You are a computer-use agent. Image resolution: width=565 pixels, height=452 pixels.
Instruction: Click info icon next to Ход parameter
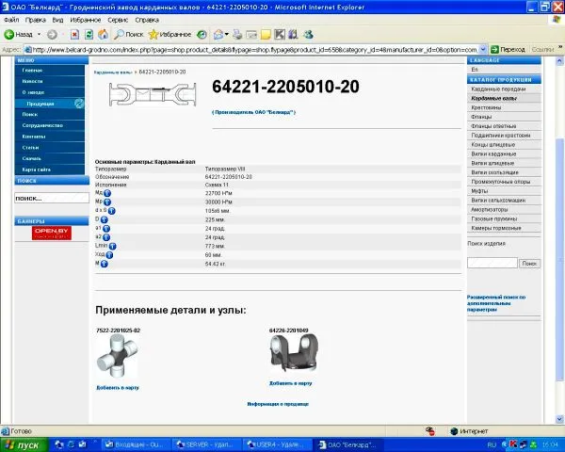pos(109,255)
